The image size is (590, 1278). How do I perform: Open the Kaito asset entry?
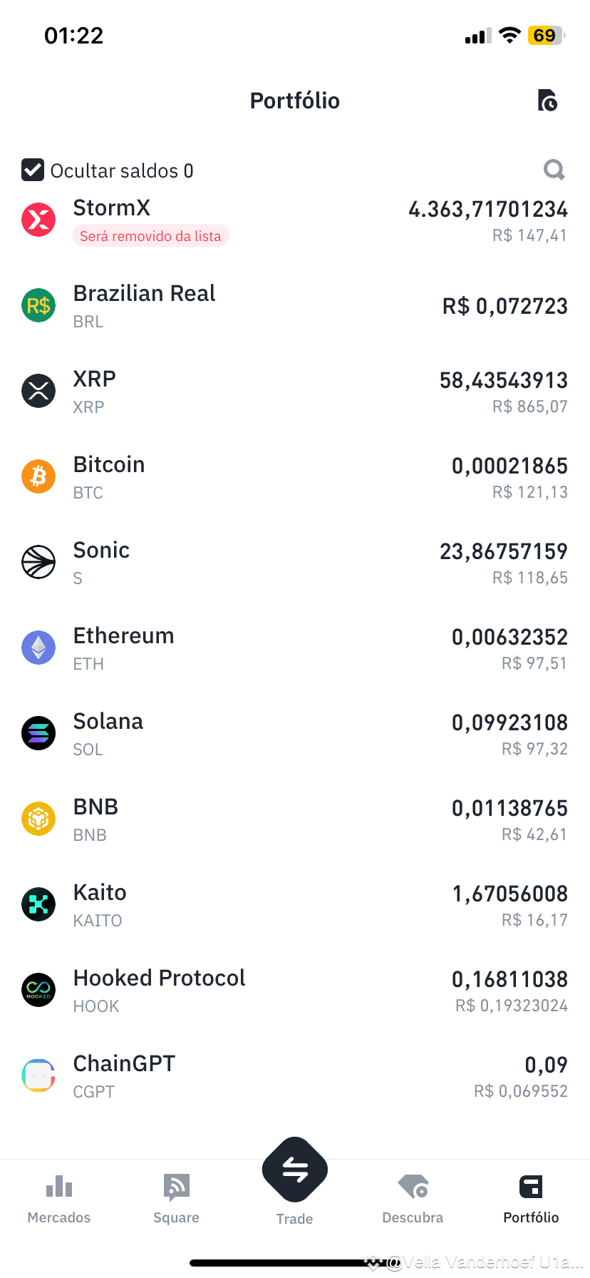[x=295, y=905]
